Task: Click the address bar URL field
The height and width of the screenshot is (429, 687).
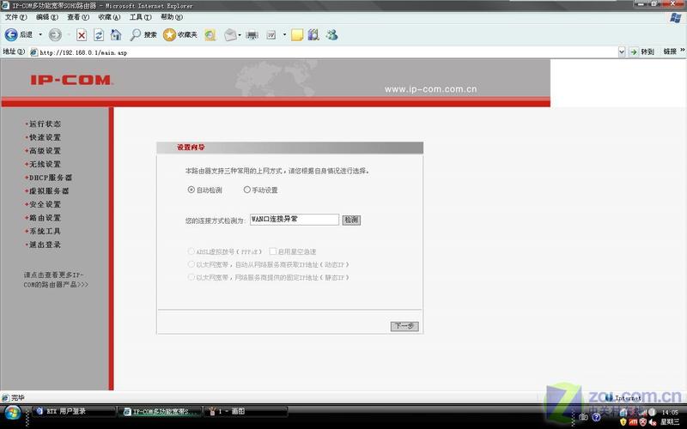Action: 325,52
